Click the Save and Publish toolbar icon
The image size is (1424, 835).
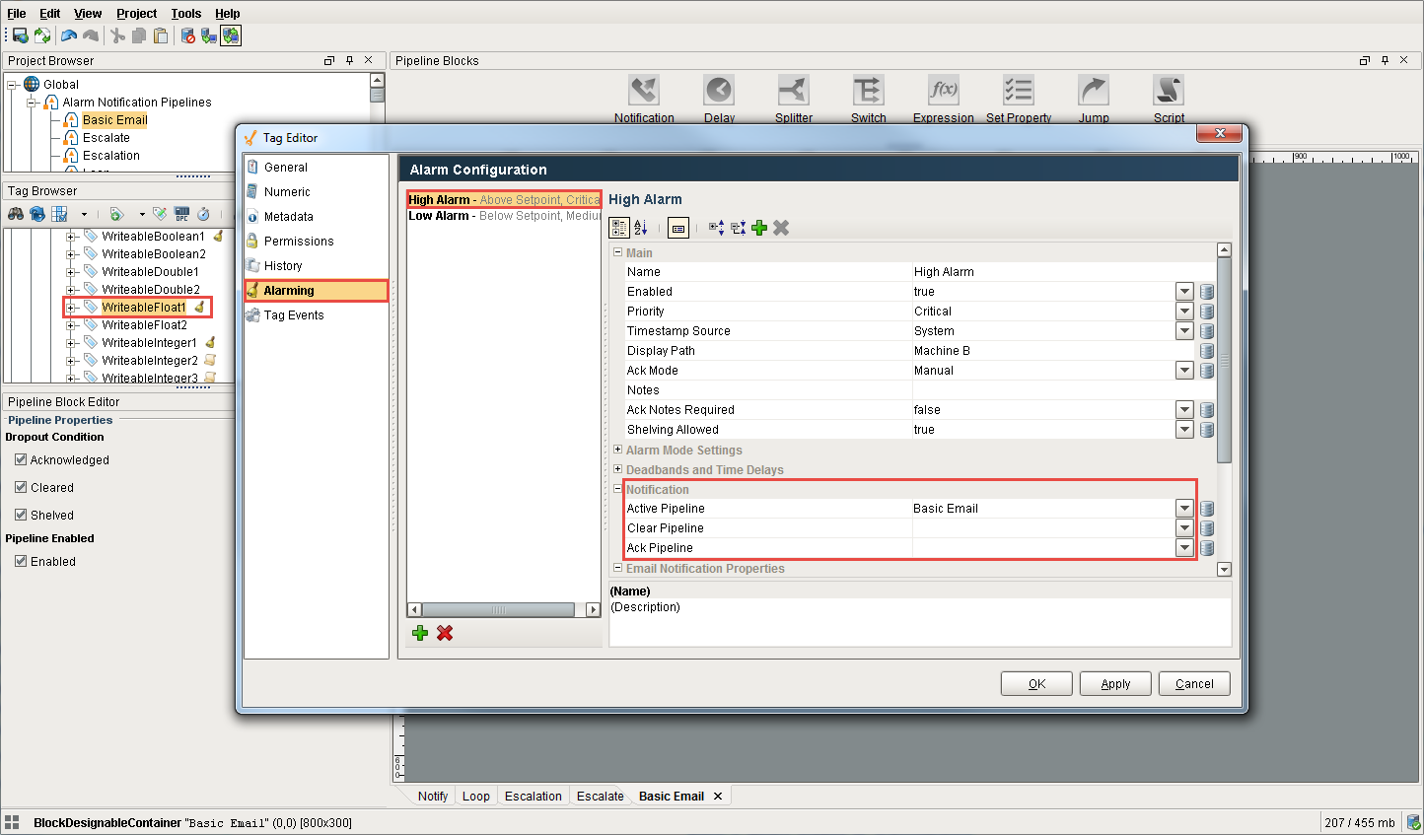pyautogui.click(x=20, y=35)
